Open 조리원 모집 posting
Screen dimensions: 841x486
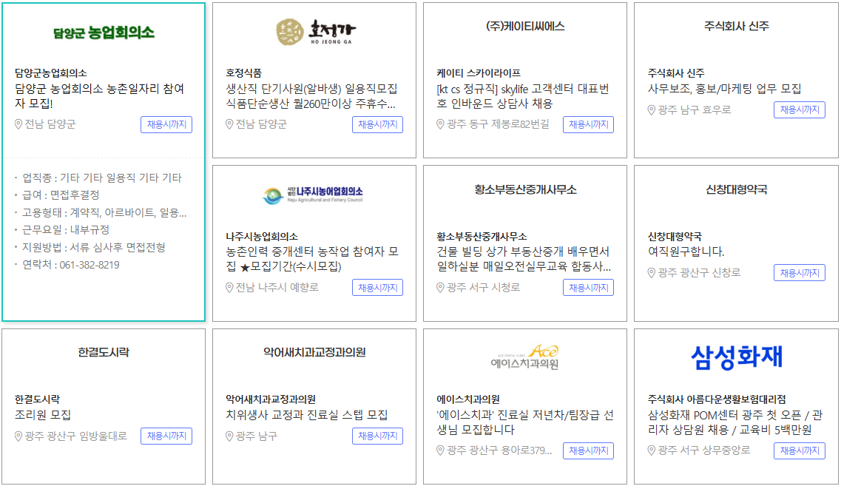click(x=43, y=415)
